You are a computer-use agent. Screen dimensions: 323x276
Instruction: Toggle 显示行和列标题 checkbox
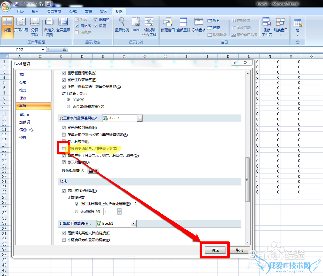pos(64,128)
